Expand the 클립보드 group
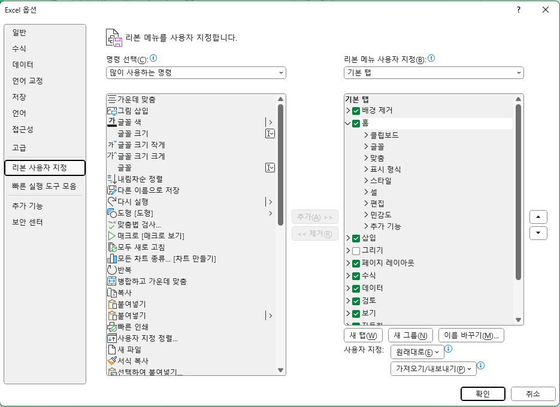Image resolution: width=560 pixels, height=407 pixels. click(366, 135)
